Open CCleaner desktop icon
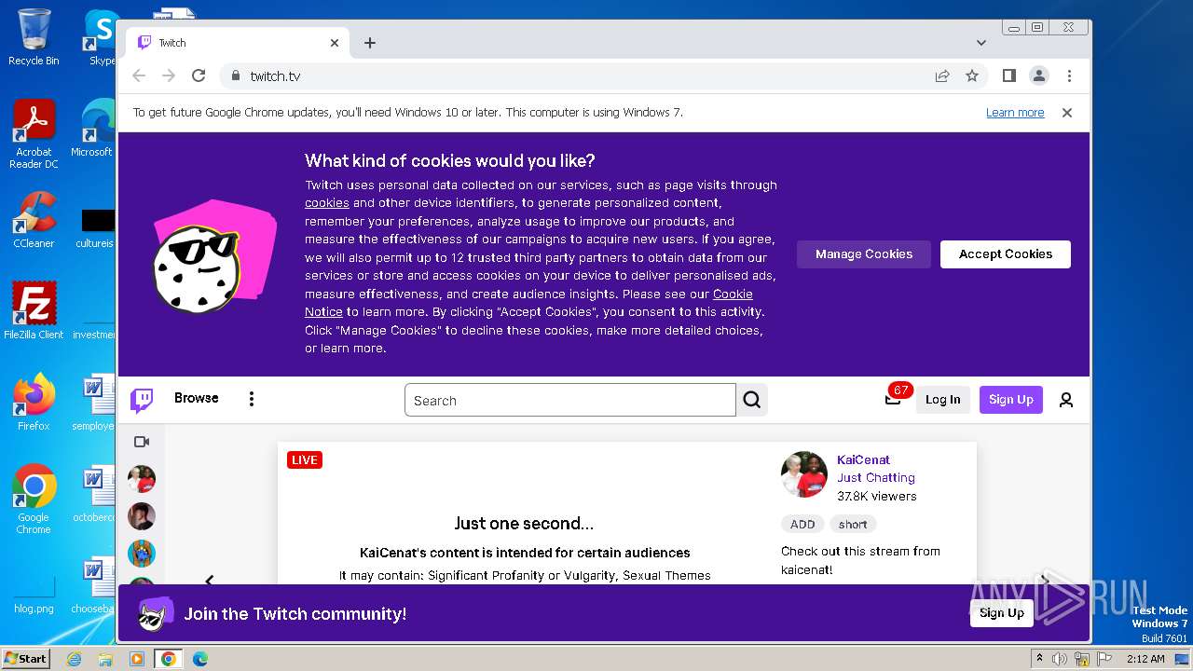The image size is (1193, 671). [x=34, y=220]
